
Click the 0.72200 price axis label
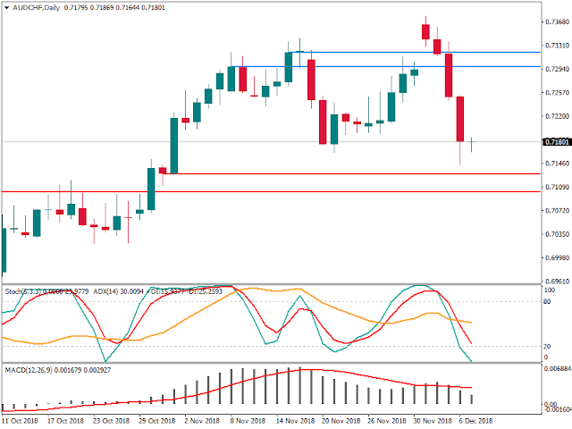557,116
